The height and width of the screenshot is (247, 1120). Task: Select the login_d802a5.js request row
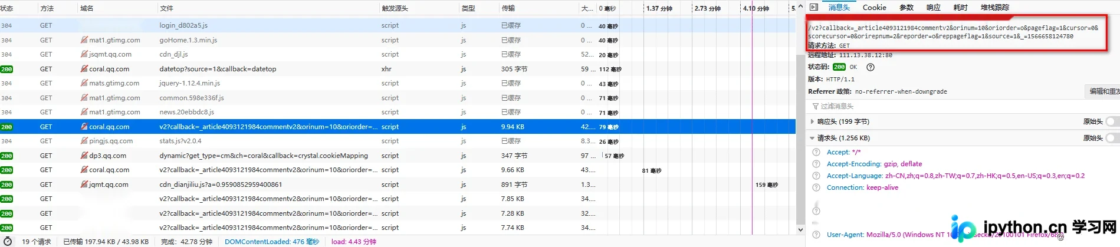pos(398,25)
